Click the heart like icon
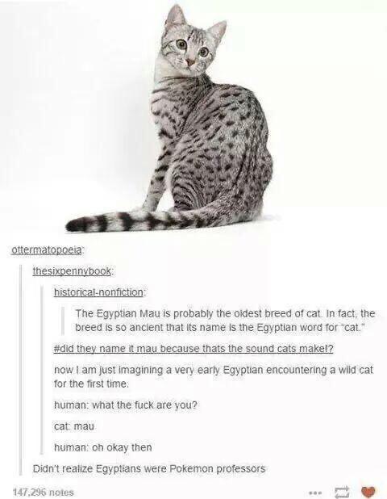The image size is (387, 499). pos(368,492)
